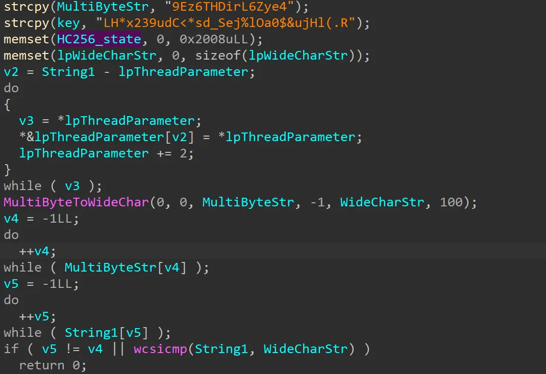546x374 pixels.
Task: Select the key string "LH*x239udC<*sd_Sej%lOa0$&ujHl(.R"
Action: 226,23
